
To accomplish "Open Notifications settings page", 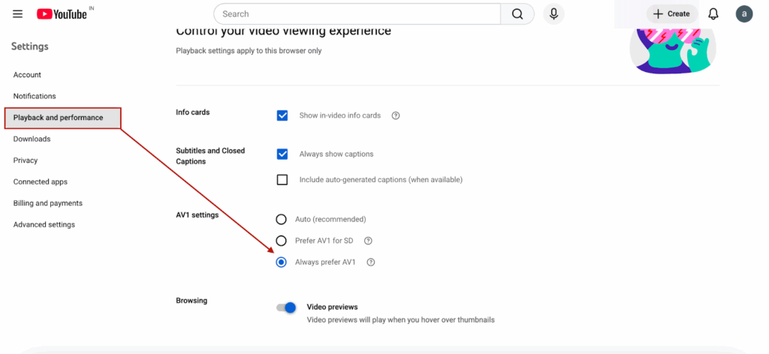I will pos(35,96).
